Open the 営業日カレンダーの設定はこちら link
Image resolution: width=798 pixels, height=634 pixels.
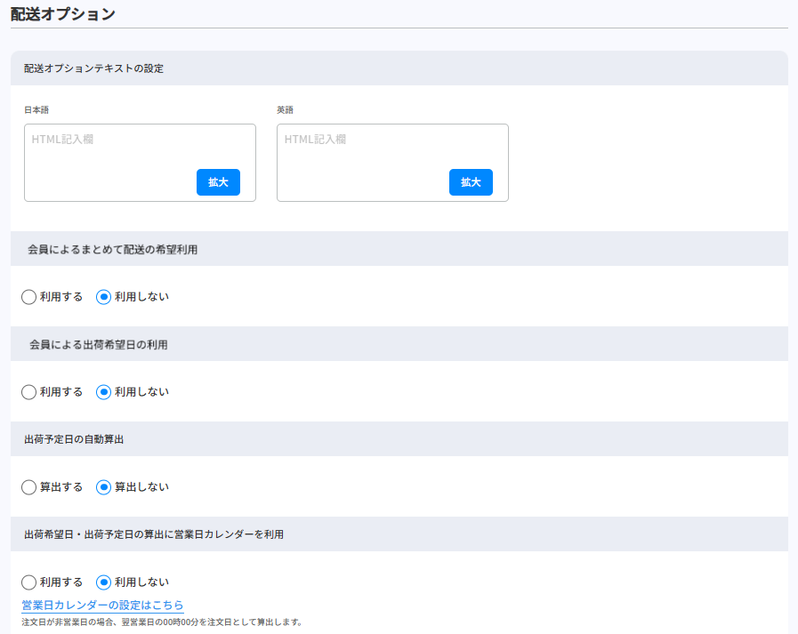[102, 606]
